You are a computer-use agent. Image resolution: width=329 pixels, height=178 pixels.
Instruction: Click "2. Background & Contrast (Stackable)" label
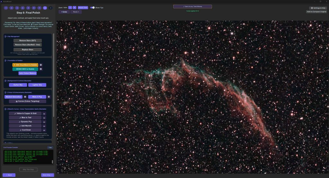(19, 81)
